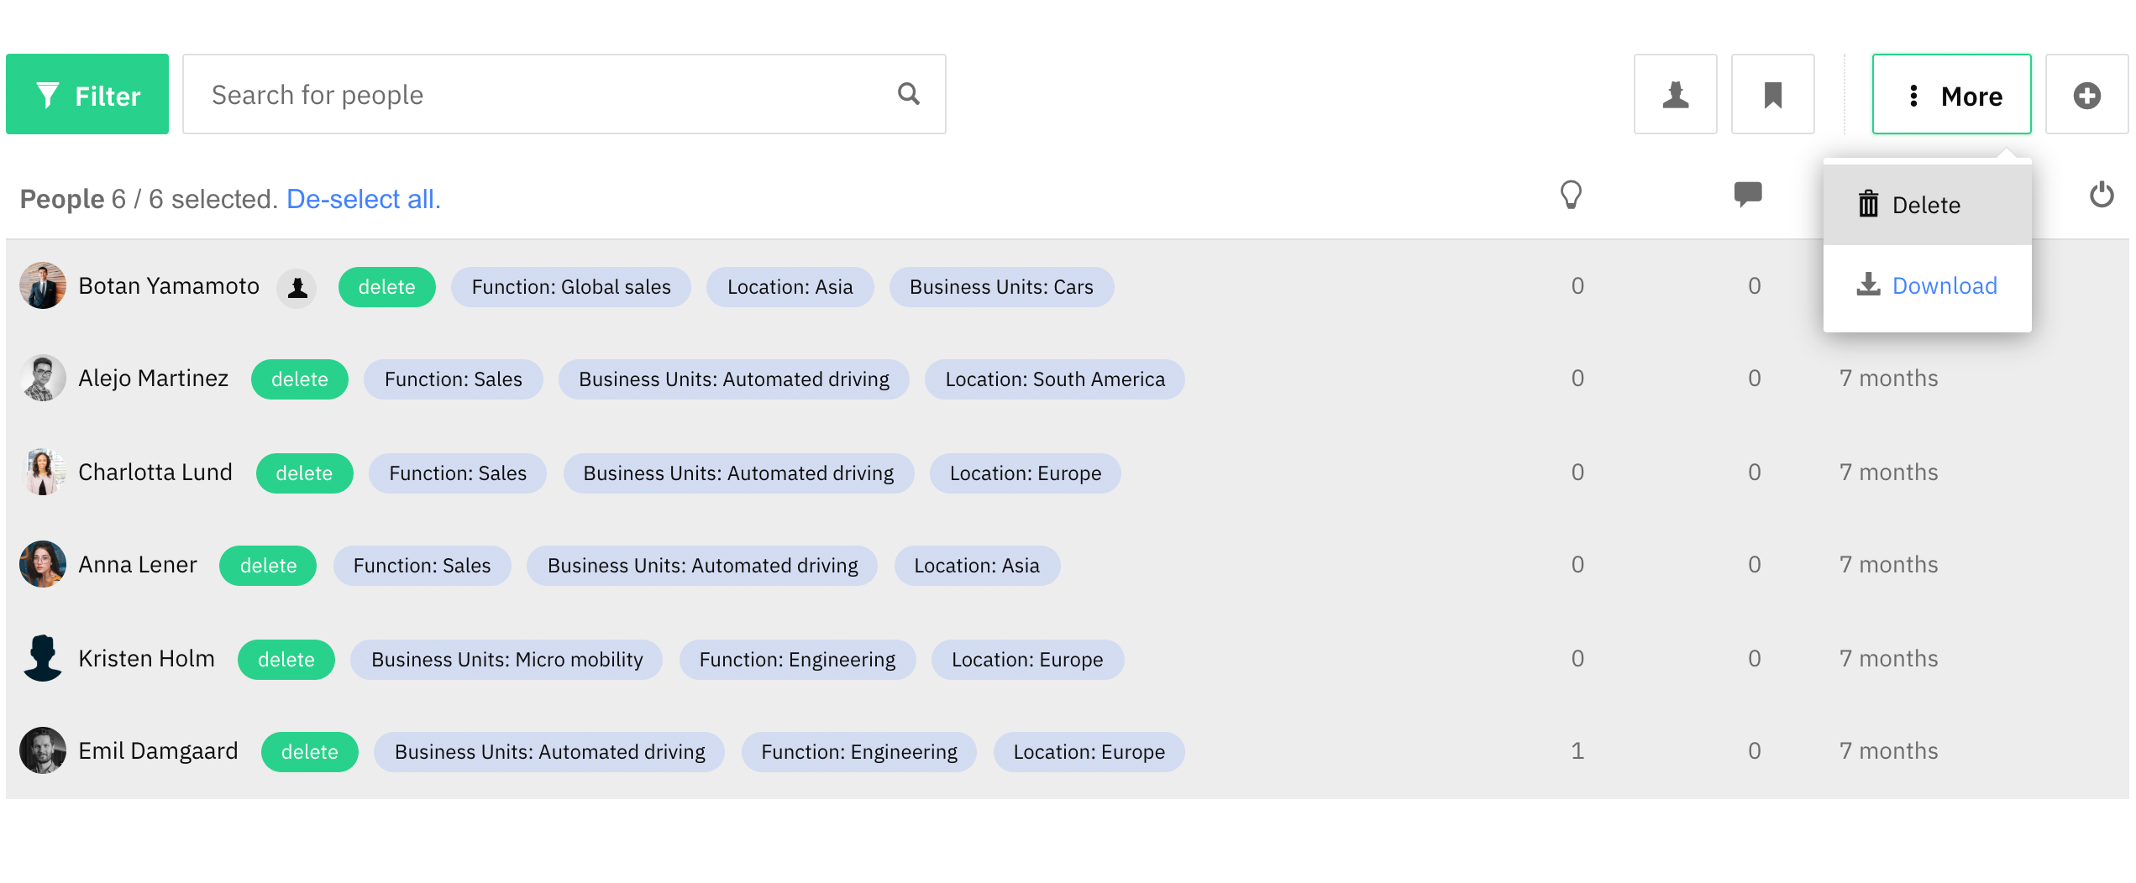
Task: Click the plus circle add button
Action: pyautogui.click(x=2086, y=95)
